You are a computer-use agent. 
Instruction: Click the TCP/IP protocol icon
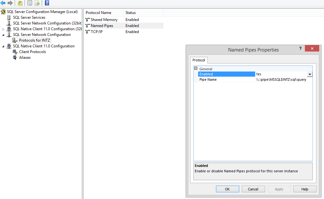click(88, 32)
